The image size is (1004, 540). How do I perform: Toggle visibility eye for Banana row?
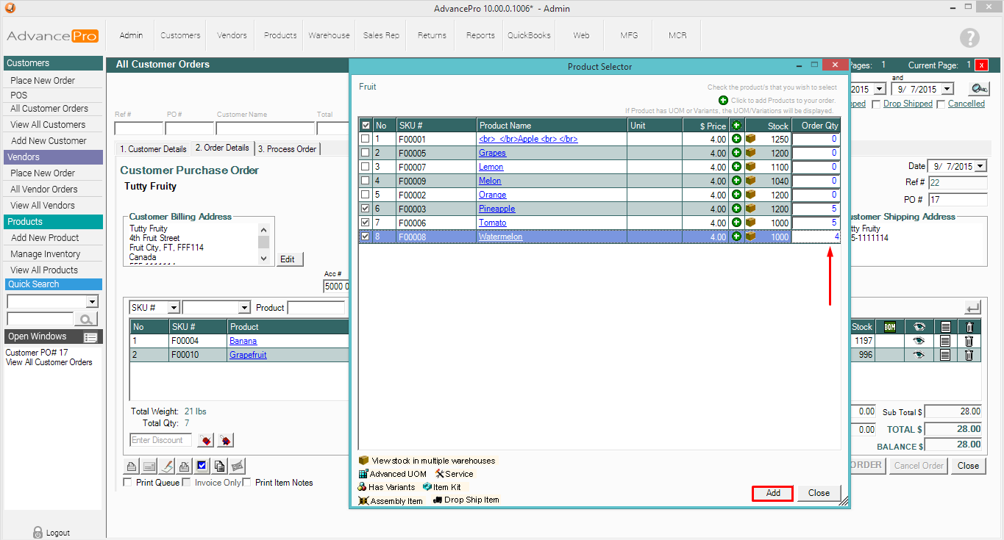tap(918, 341)
